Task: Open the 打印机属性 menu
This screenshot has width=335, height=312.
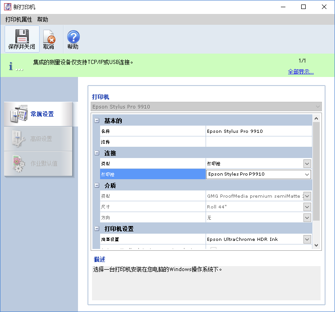Action: [x=18, y=19]
